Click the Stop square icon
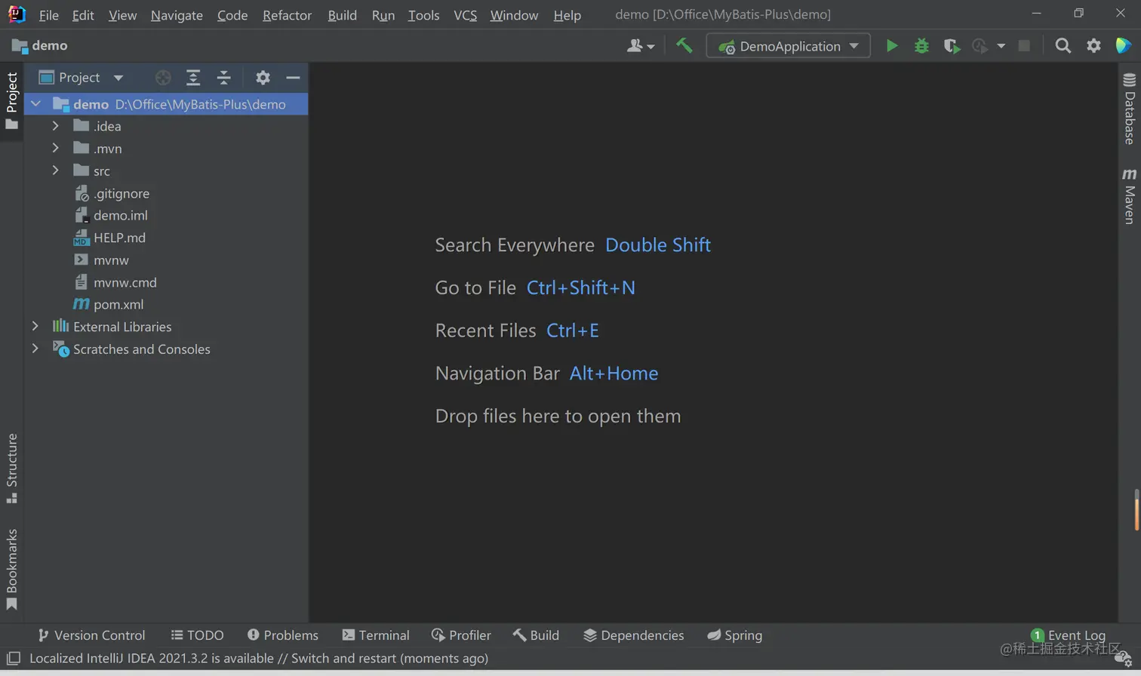The height and width of the screenshot is (676, 1141). pos(1024,46)
